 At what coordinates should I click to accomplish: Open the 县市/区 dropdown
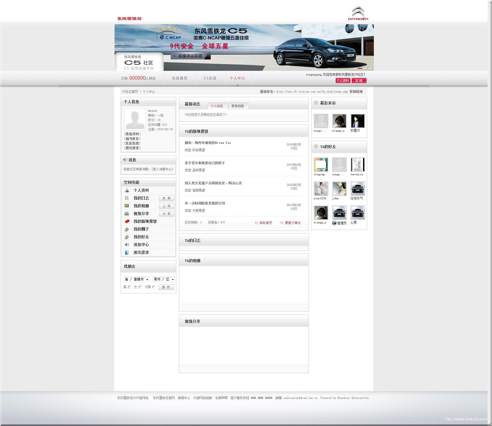click(164, 279)
